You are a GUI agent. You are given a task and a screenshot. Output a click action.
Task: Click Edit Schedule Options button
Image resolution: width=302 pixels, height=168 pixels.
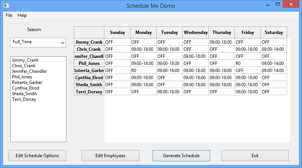click(37, 156)
